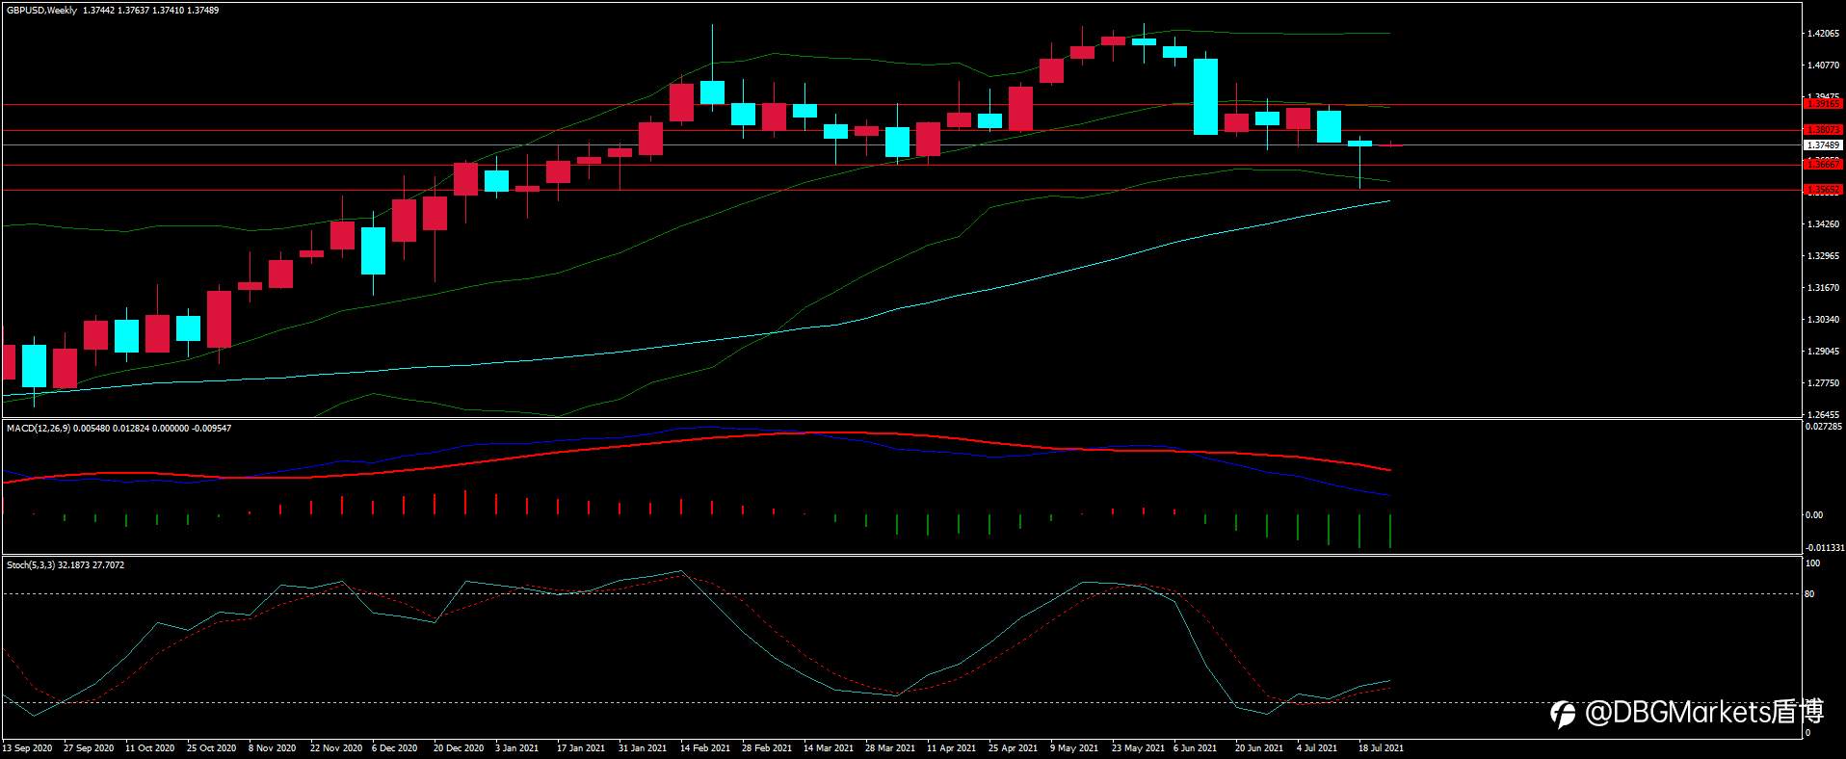Image resolution: width=1846 pixels, height=759 pixels.
Task: Click the 18 Jul 2021 date label
Action: (1381, 748)
